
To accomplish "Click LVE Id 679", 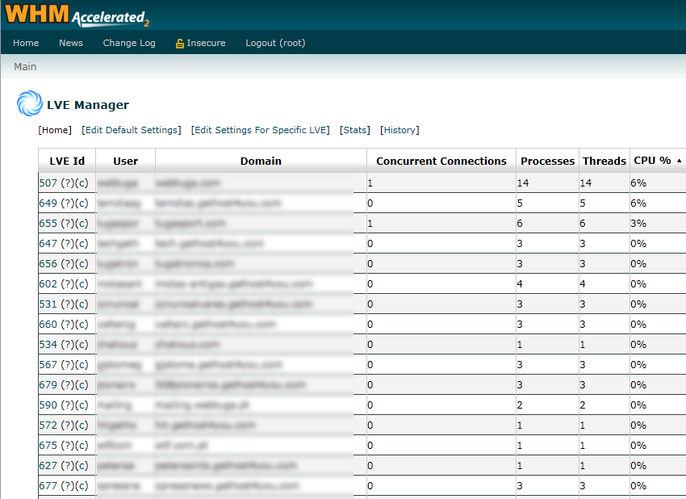I will coord(48,385).
